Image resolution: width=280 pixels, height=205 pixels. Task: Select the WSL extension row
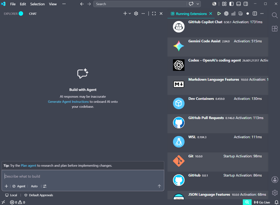tap(218, 143)
